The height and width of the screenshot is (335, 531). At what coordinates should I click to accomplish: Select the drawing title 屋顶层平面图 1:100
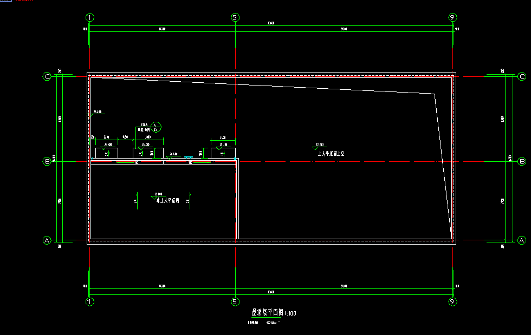tap(274, 313)
